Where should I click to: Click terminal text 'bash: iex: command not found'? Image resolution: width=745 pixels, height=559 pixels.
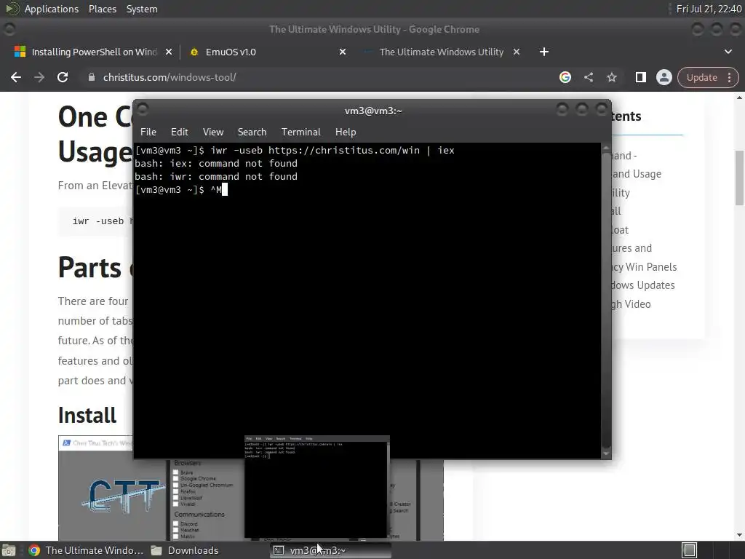[x=215, y=164]
